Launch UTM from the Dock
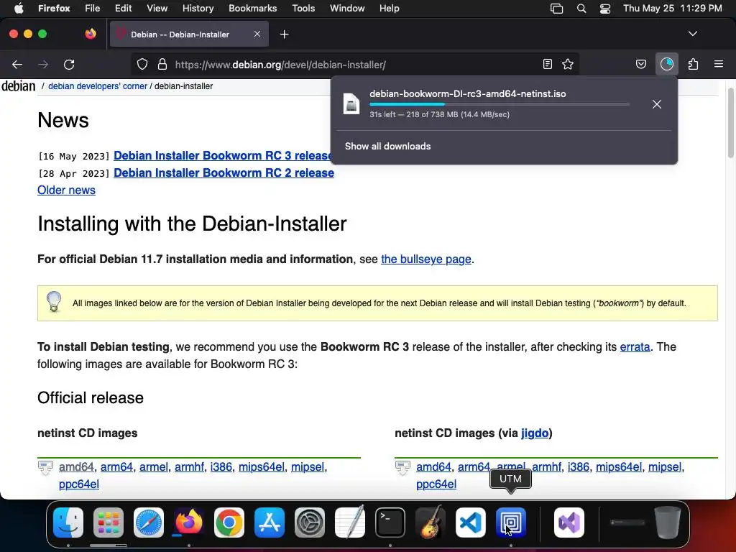Image resolution: width=736 pixels, height=552 pixels. [511, 522]
